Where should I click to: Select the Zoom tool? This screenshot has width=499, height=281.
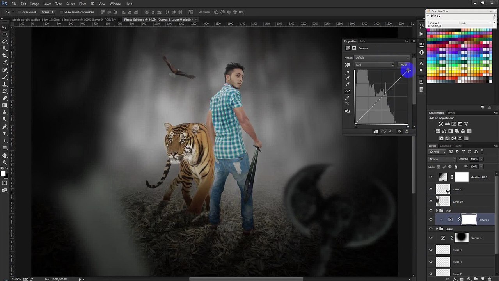[5, 162]
